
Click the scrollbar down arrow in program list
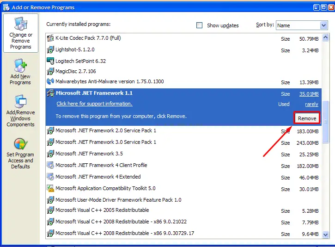point(325,235)
